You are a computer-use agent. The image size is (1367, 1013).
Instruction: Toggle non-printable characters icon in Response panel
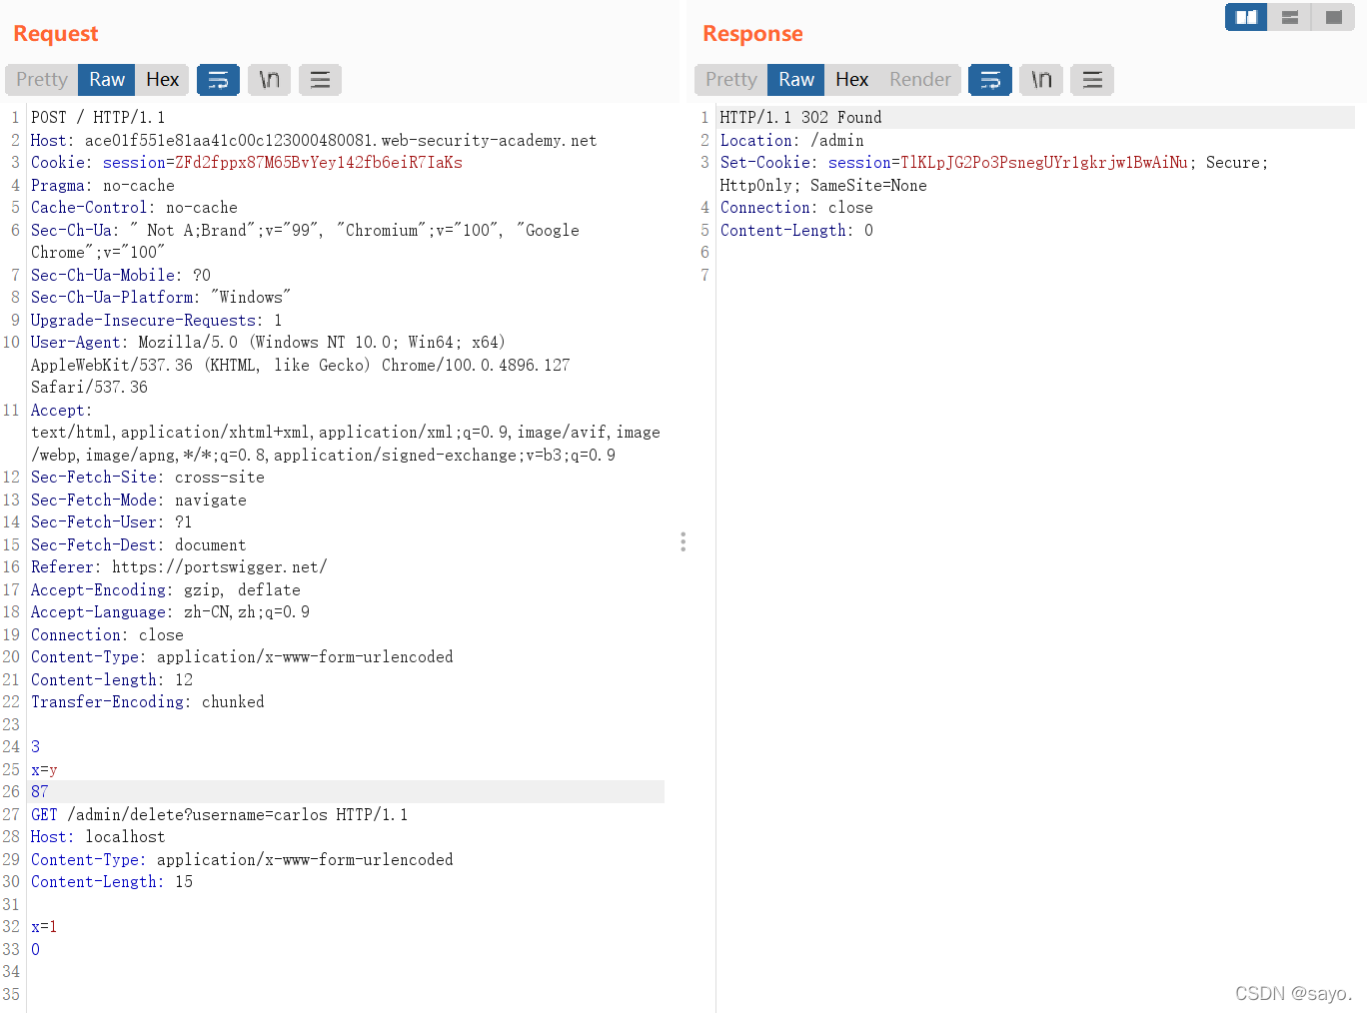pyautogui.click(x=1041, y=80)
